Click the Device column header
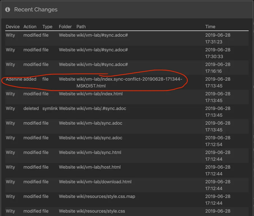Image resolution: width=254 pixels, height=216 pixels. [13, 27]
